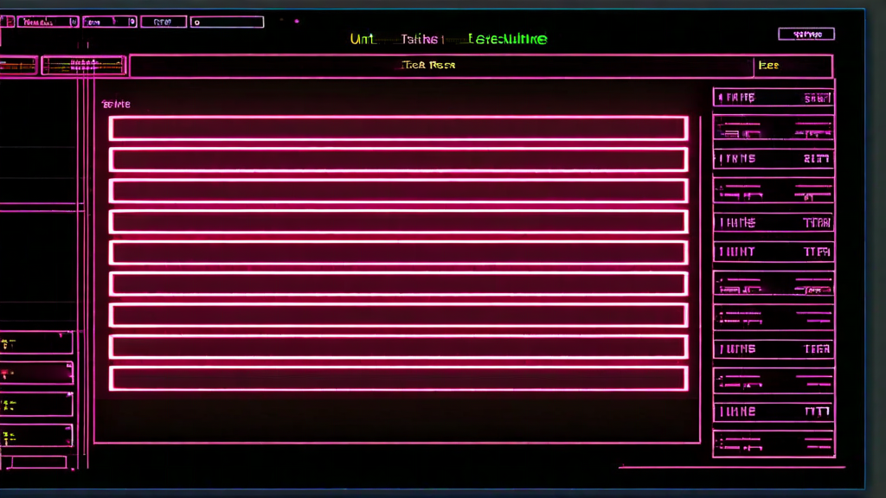This screenshot has width=886, height=498.
Task: Click the Tier Rosa header bar label
Action: pos(430,64)
